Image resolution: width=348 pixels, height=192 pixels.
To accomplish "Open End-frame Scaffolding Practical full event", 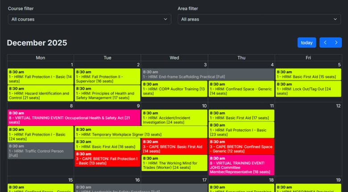I will pos(207,74).
